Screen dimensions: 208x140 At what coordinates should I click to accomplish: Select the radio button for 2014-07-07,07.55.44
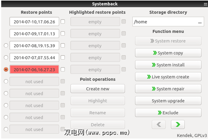point(6,58)
